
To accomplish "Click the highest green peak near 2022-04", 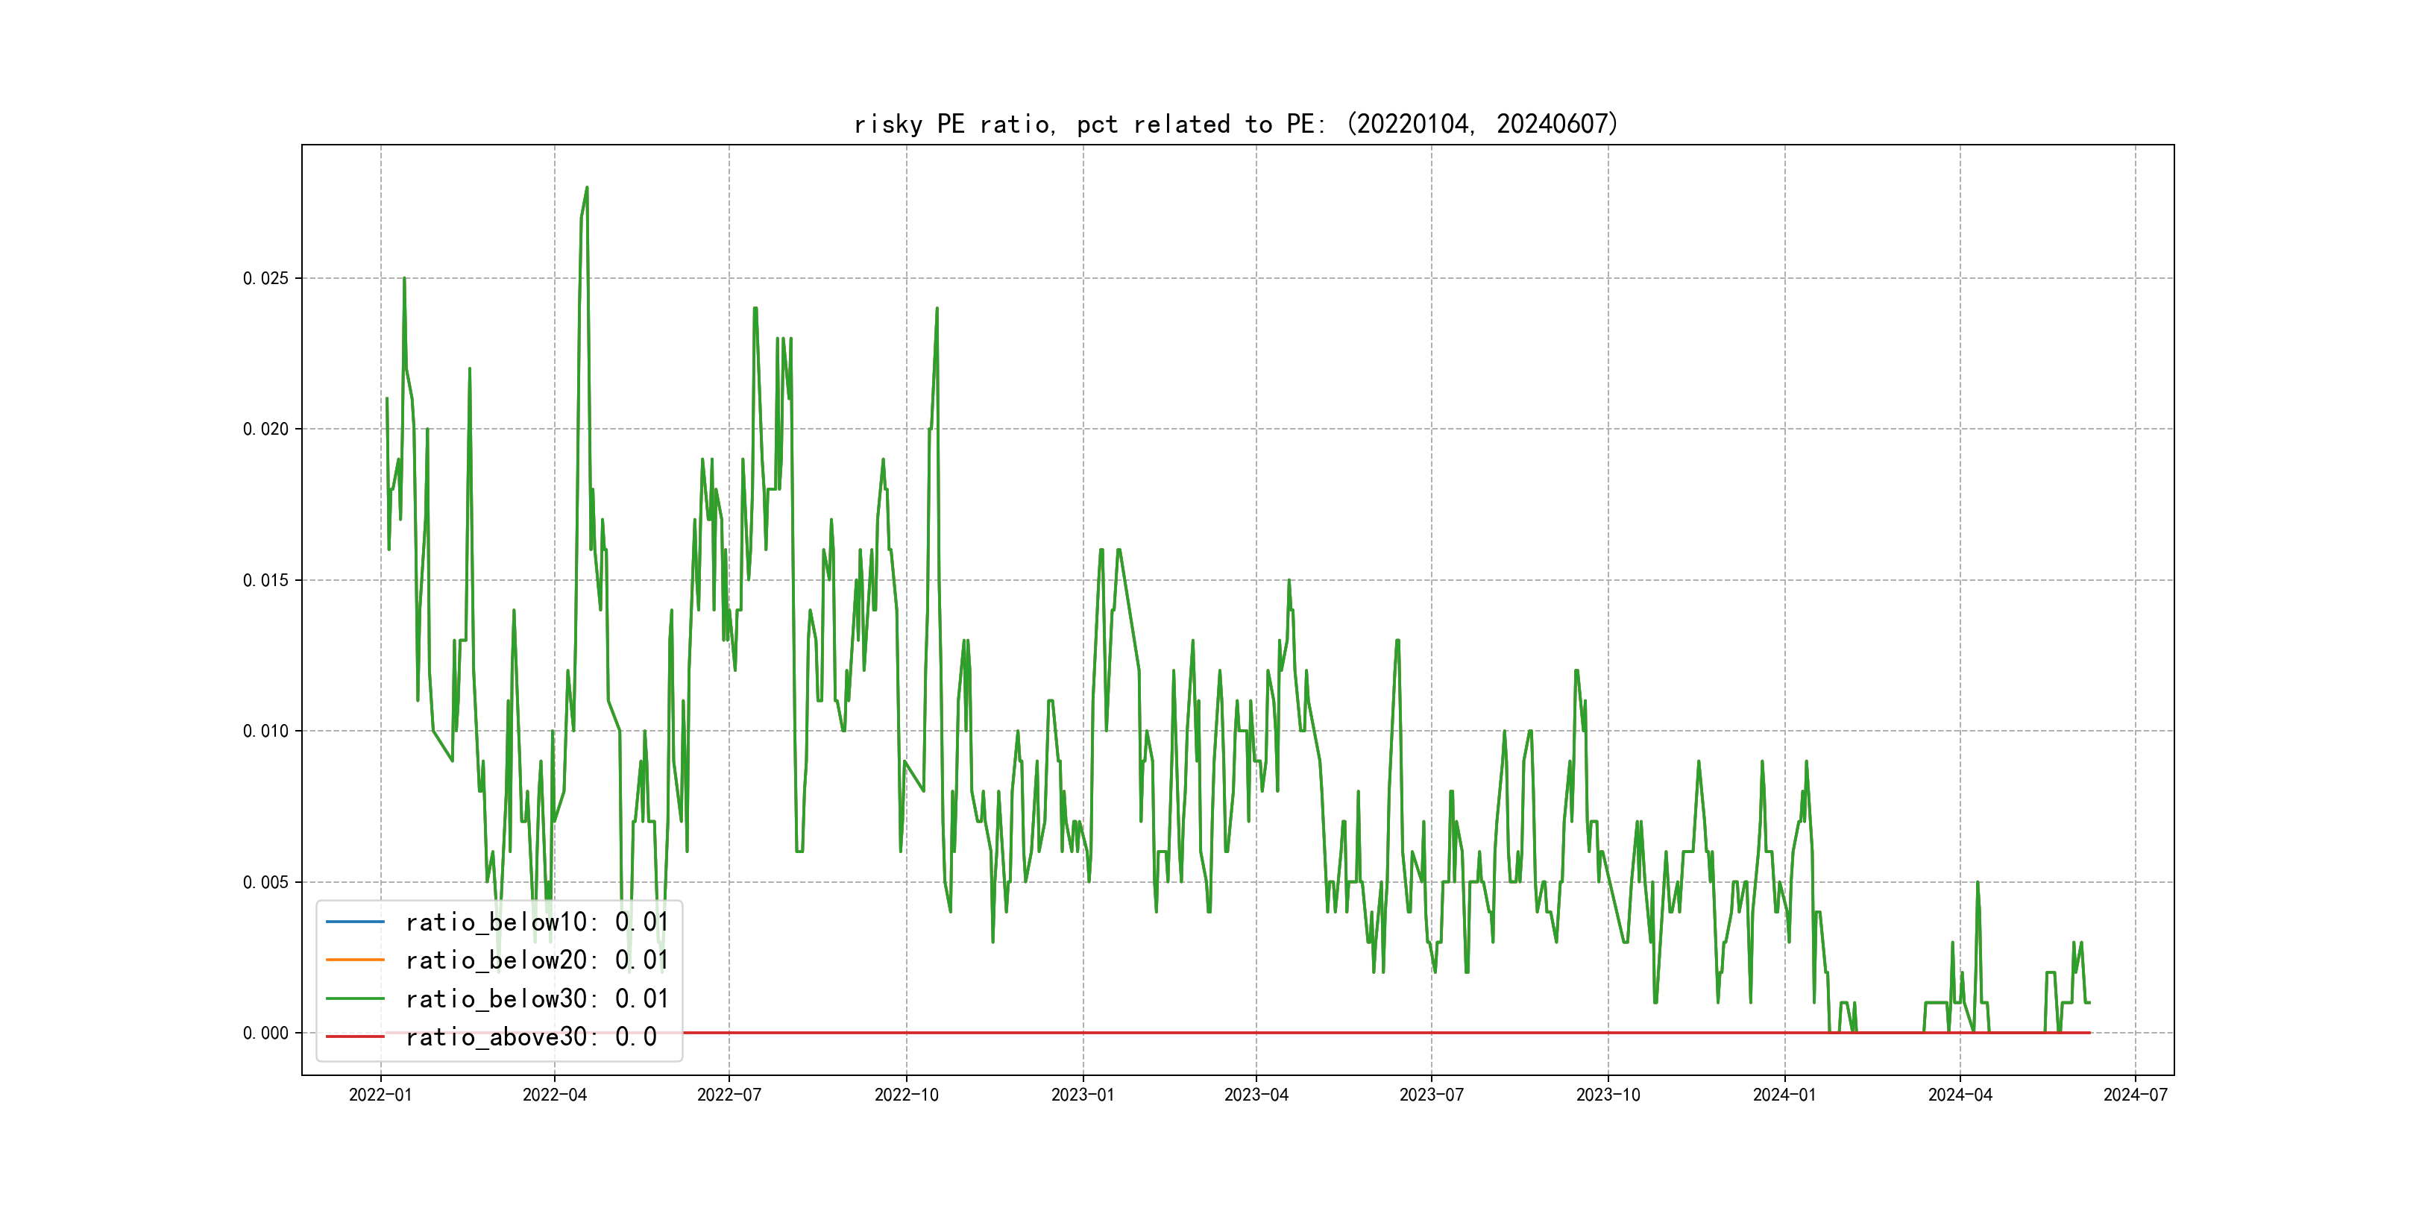I will [x=587, y=189].
